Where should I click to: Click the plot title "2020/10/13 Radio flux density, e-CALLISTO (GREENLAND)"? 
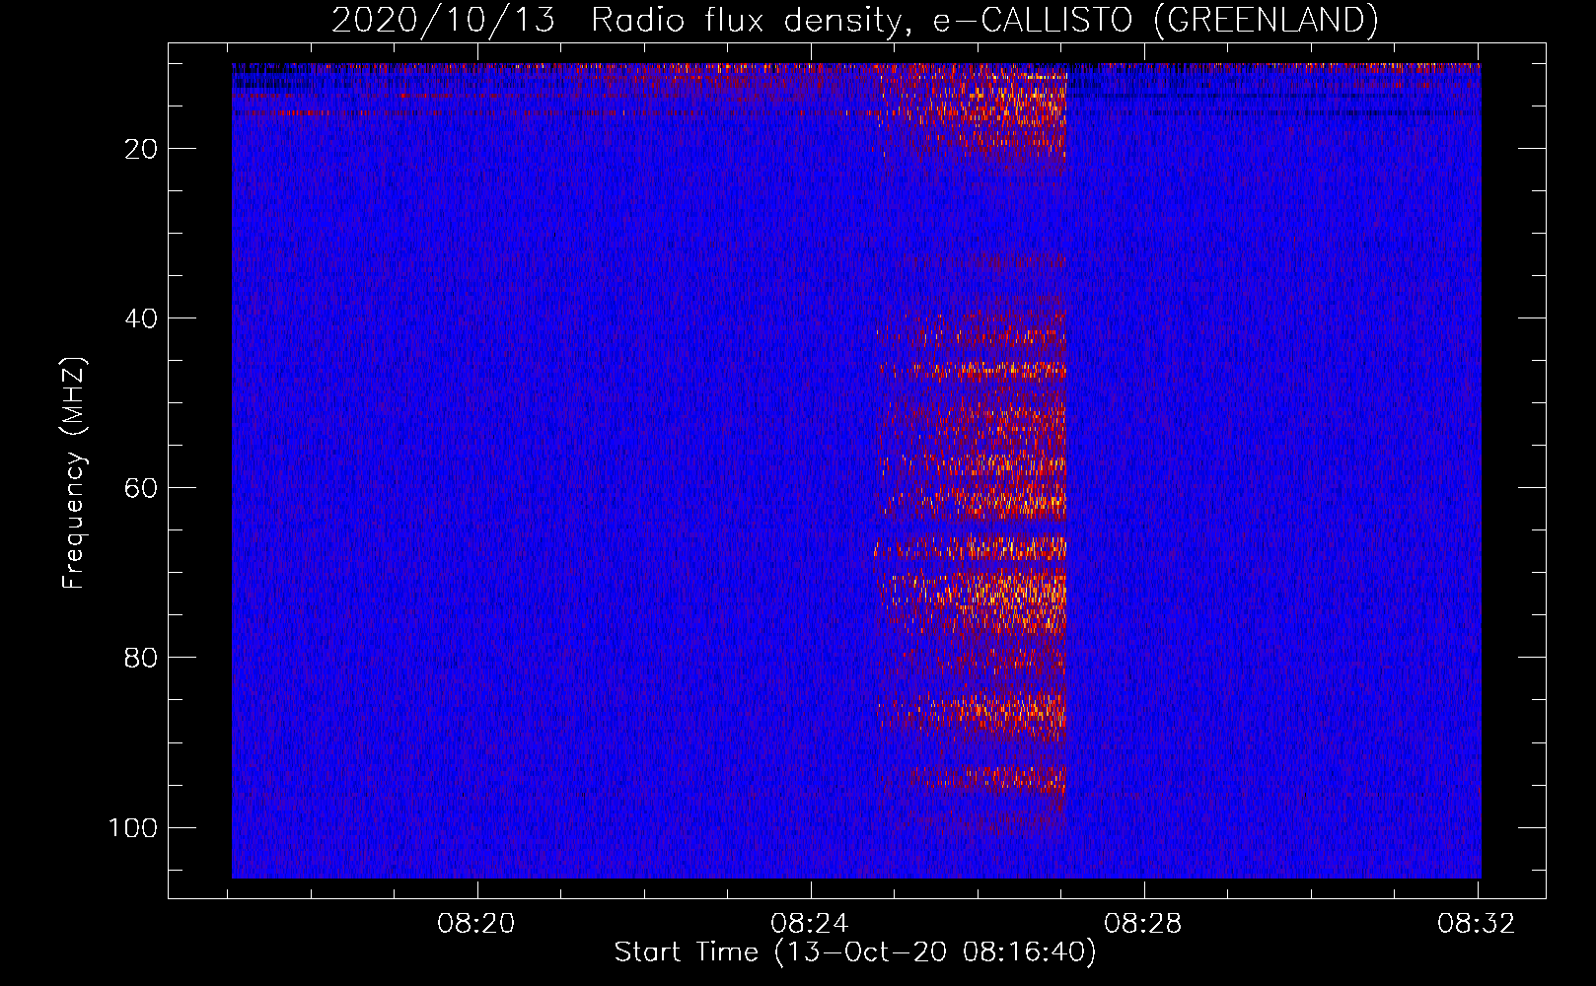coord(854,21)
